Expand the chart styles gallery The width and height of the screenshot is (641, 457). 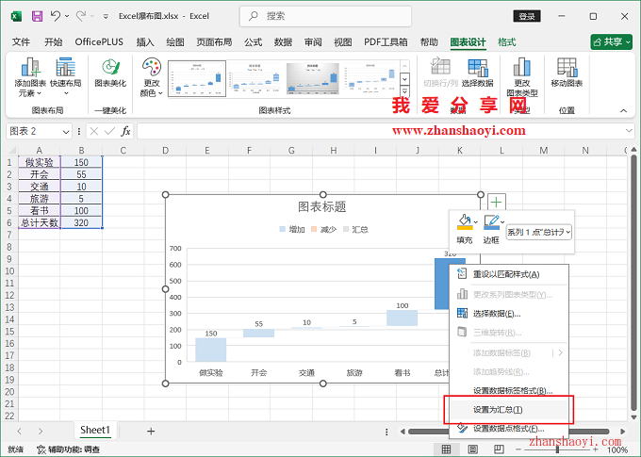coord(405,92)
